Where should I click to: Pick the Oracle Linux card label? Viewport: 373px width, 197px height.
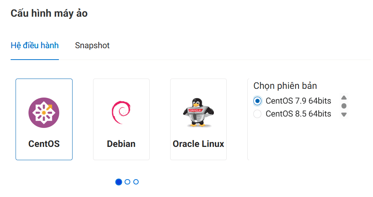(x=198, y=144)
